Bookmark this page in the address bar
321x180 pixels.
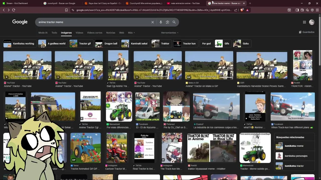(x=66, y=10)
